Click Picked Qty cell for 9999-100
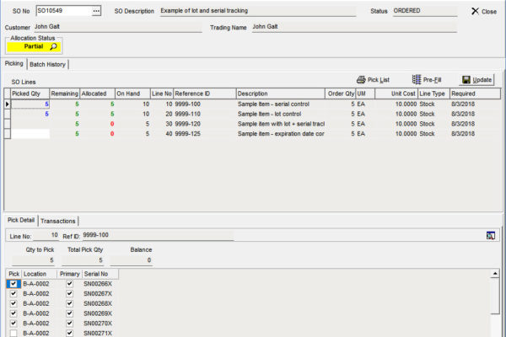The image size is (506, 337). tap(30, 104)
